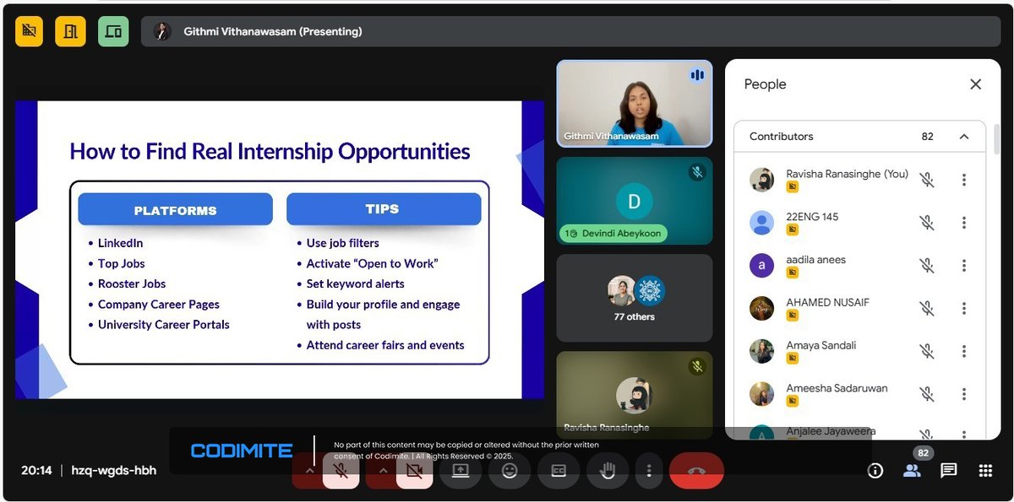Open the chat with everyone icon
The height and width of the screenshot is (502, 1014).
(x=949, y=471)
